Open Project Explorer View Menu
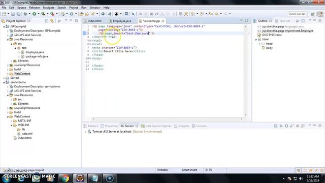This screenshot has height=183, width=325. tap(66, 21)
